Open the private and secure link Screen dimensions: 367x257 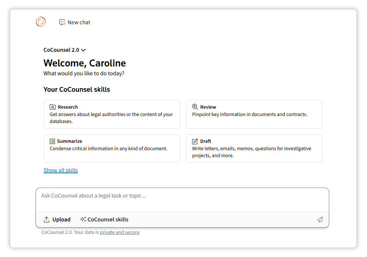click(x=119, y=232)
